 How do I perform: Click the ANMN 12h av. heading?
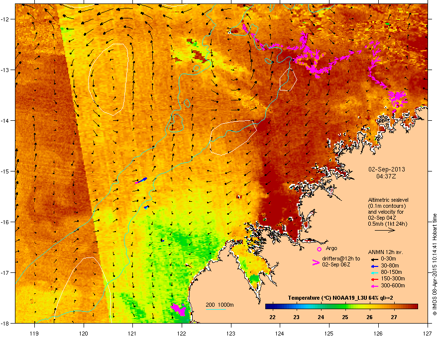[x=385, y=252]
